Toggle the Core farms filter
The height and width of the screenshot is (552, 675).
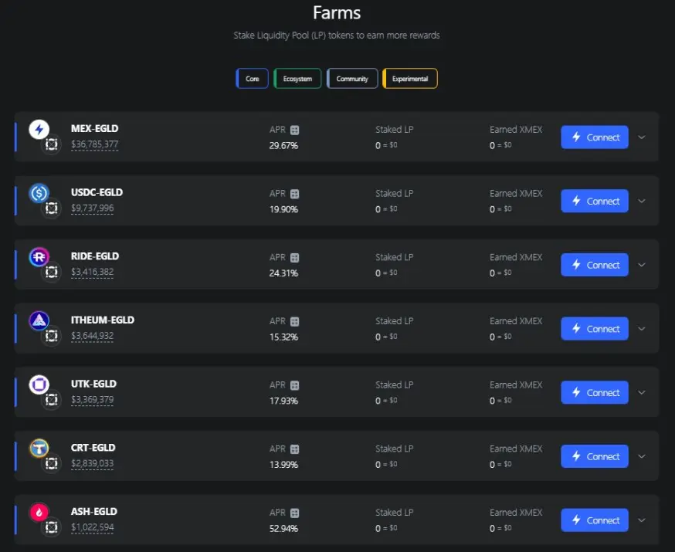coord(253,79)
